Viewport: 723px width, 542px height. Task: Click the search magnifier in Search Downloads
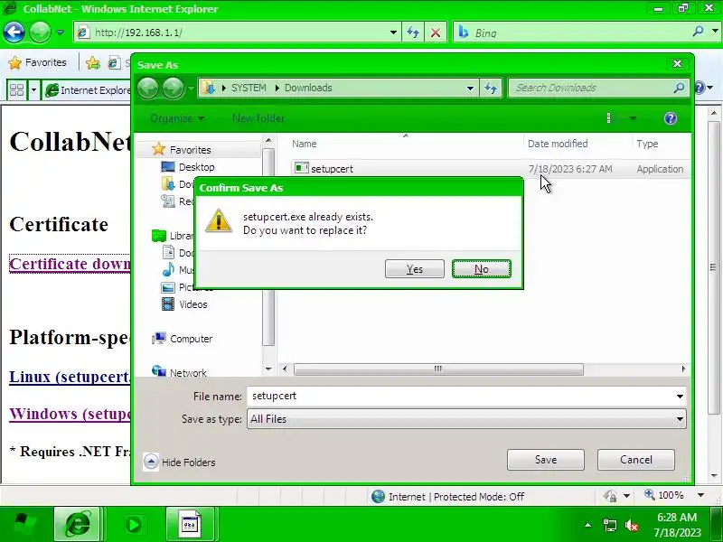[x=680, y=88]
